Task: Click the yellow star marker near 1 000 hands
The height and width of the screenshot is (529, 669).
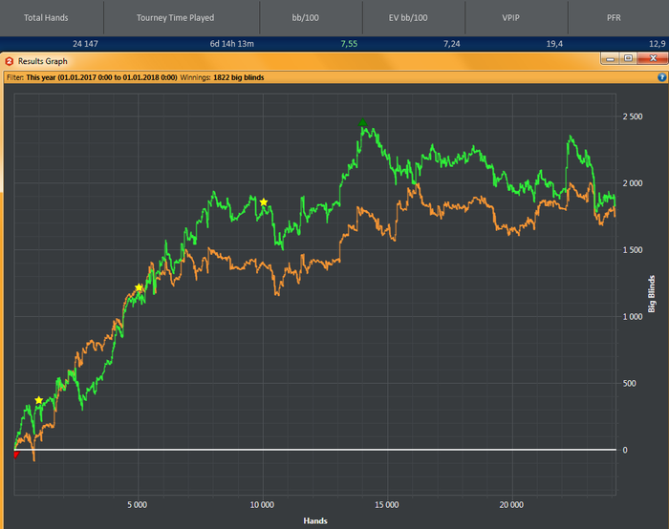Action: (39, 400)
